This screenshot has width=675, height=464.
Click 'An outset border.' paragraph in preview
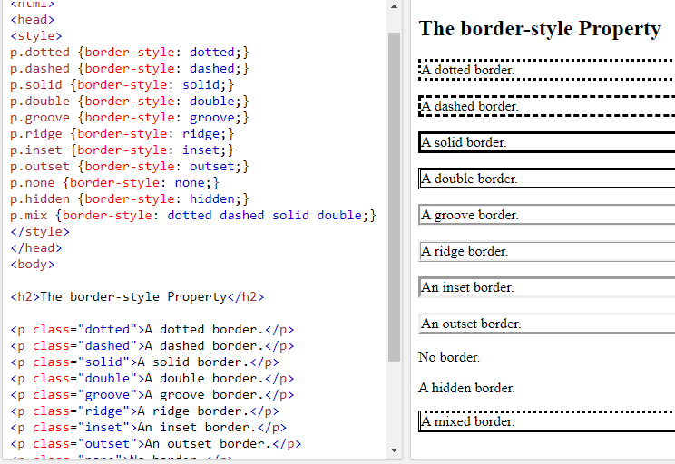point(546,324)
